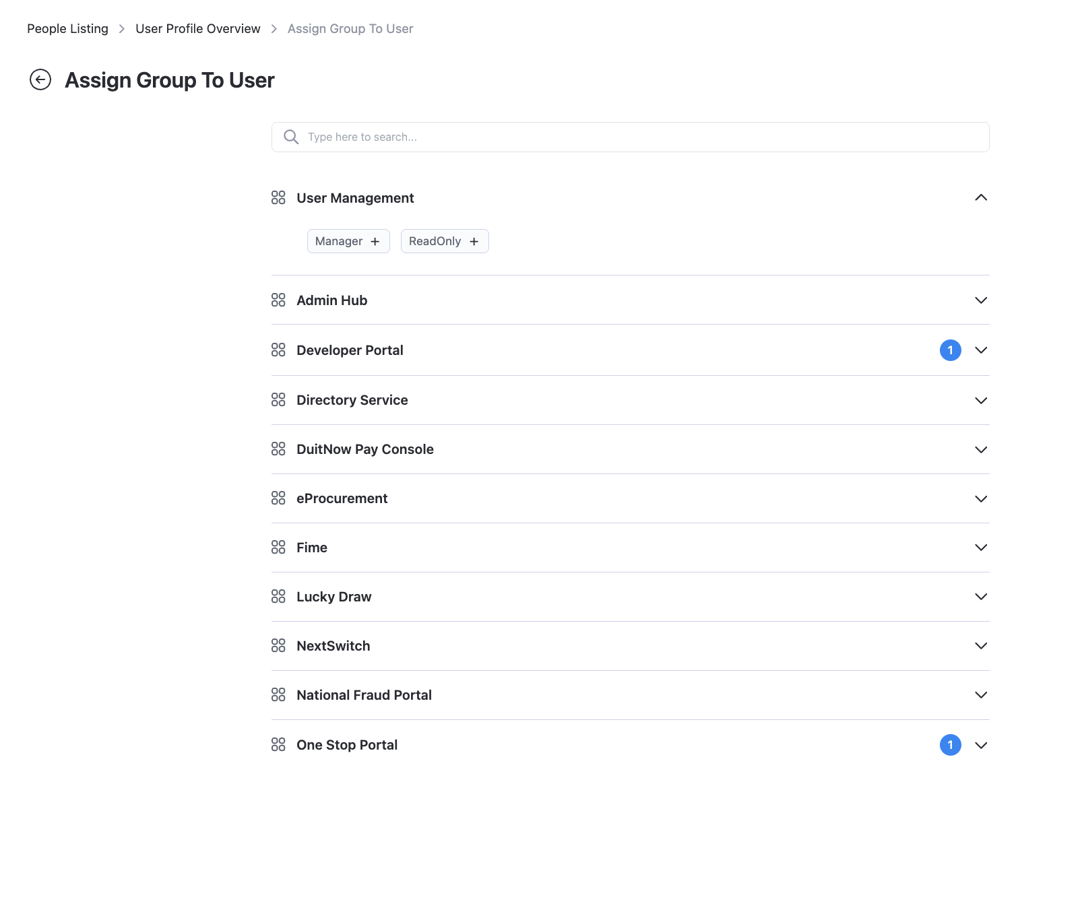Click the back arrow circle icon
This screenshot has width=1082, height=920.
(x=40, y=79)
